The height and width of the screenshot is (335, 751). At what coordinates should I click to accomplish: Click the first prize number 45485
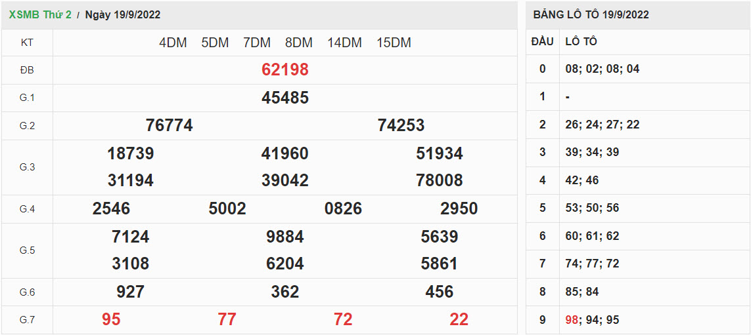click(x=284, y=98)
